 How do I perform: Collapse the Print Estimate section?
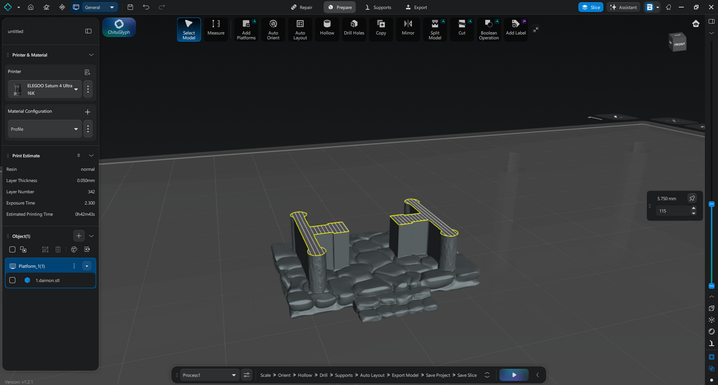point(91,155)
